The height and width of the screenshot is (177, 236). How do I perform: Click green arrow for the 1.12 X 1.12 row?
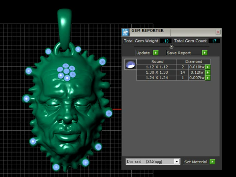(x=207, y=67)
